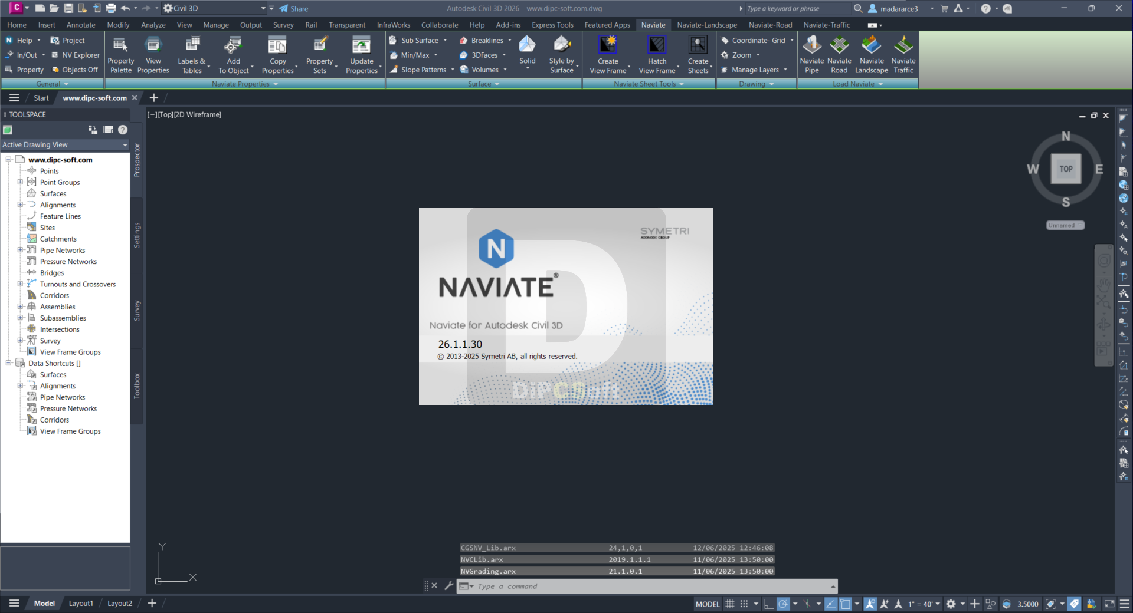
Task: Click the customize command line wrench icon
Action: [x=448, y=586]
